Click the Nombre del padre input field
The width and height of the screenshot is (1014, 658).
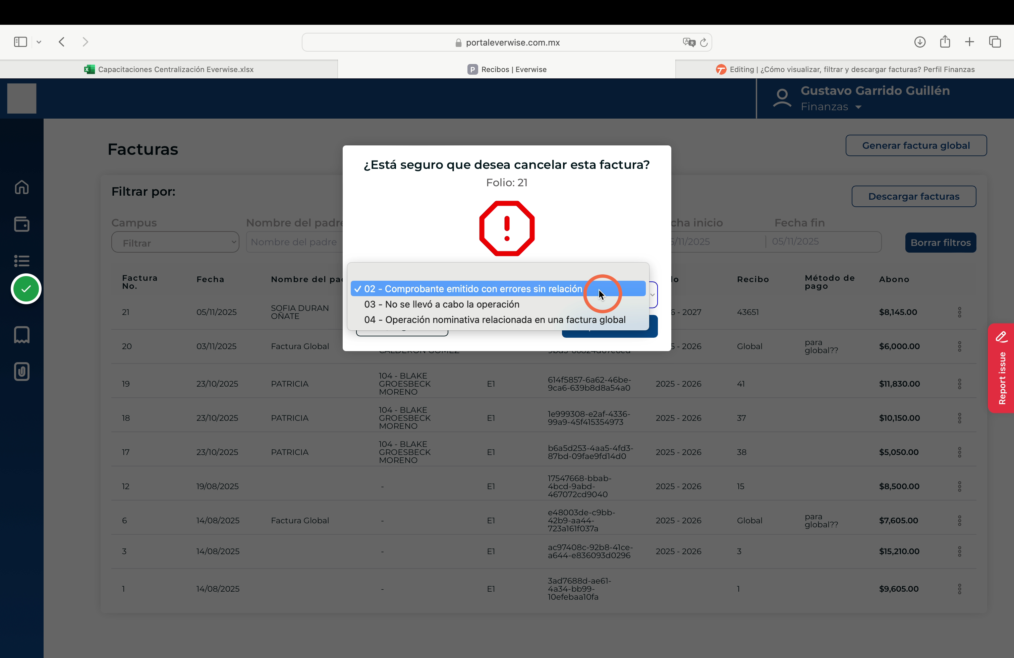295,242
